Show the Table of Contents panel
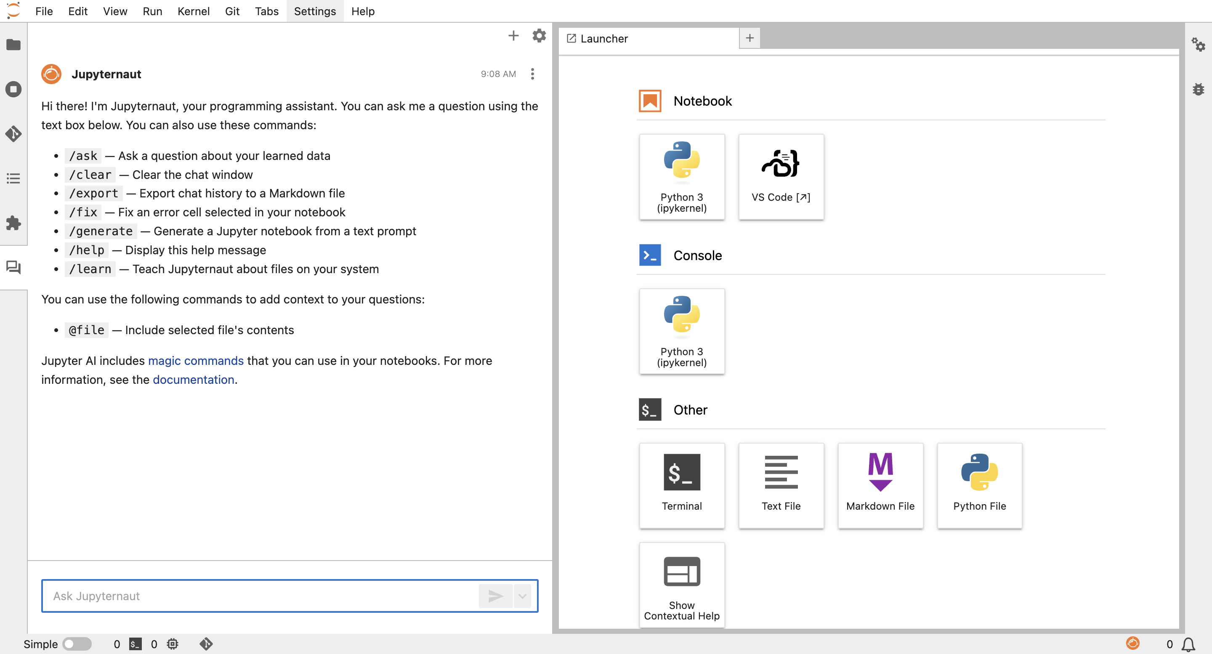Viewport: 1212px width, 654px height. tap(13, 178)
